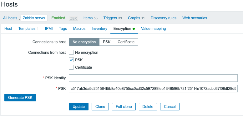Open Triggers 39 link
The height and width of the screenshot is (116, 243).
pyautogui.click(x=113, y=18)
